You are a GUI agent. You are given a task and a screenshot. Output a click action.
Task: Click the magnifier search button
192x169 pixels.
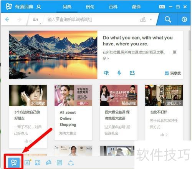[x=168, y=19]
